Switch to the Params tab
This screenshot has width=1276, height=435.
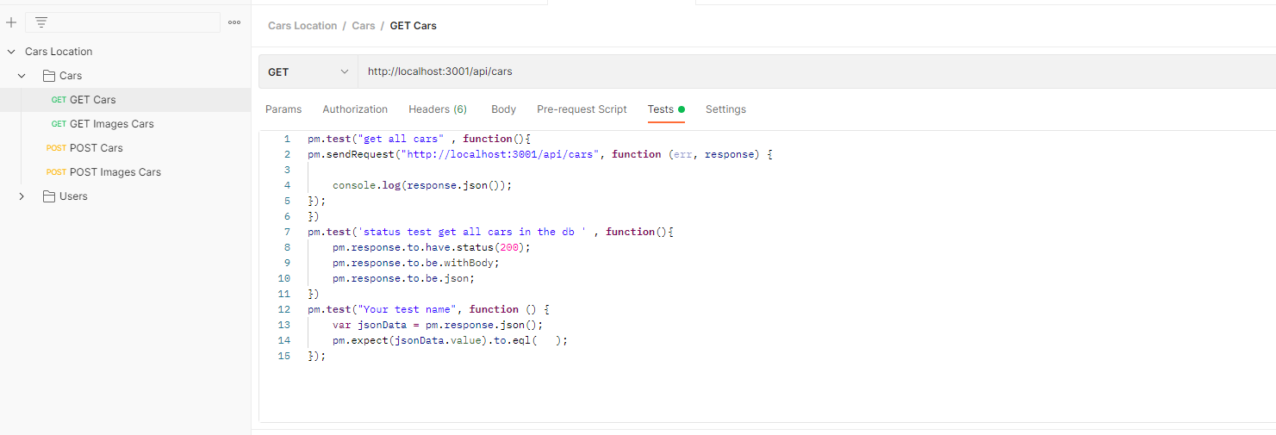tap(283, 109)
